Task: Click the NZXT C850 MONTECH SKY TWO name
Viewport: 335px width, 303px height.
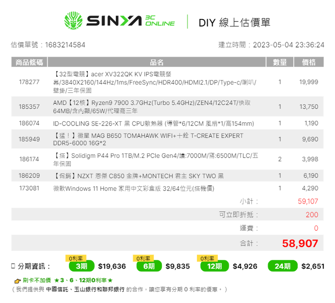Action: [x=139, y=176]
